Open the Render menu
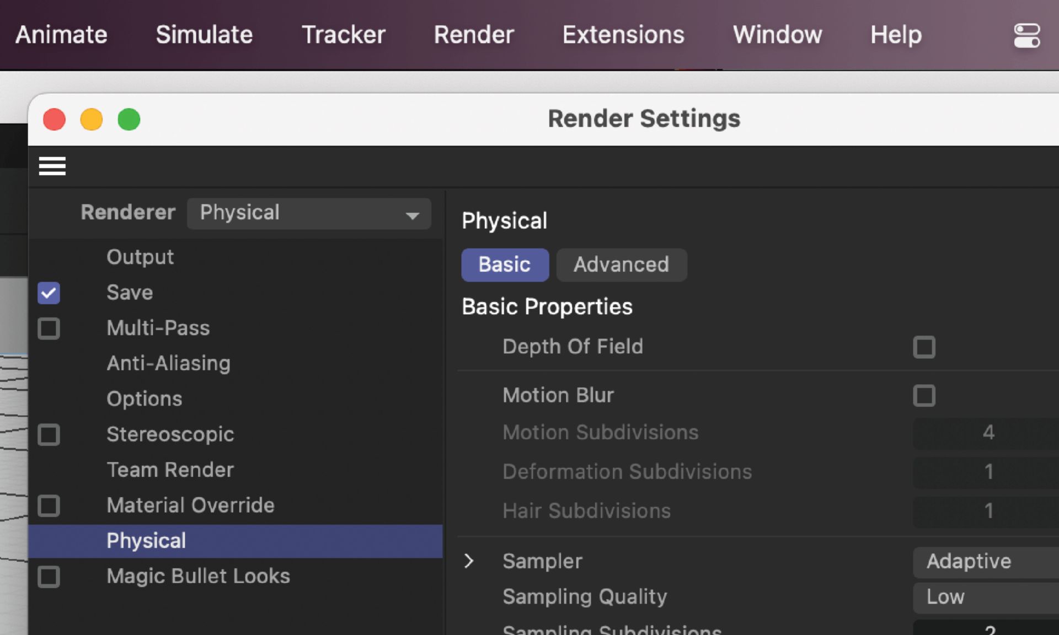 (473, 35)
